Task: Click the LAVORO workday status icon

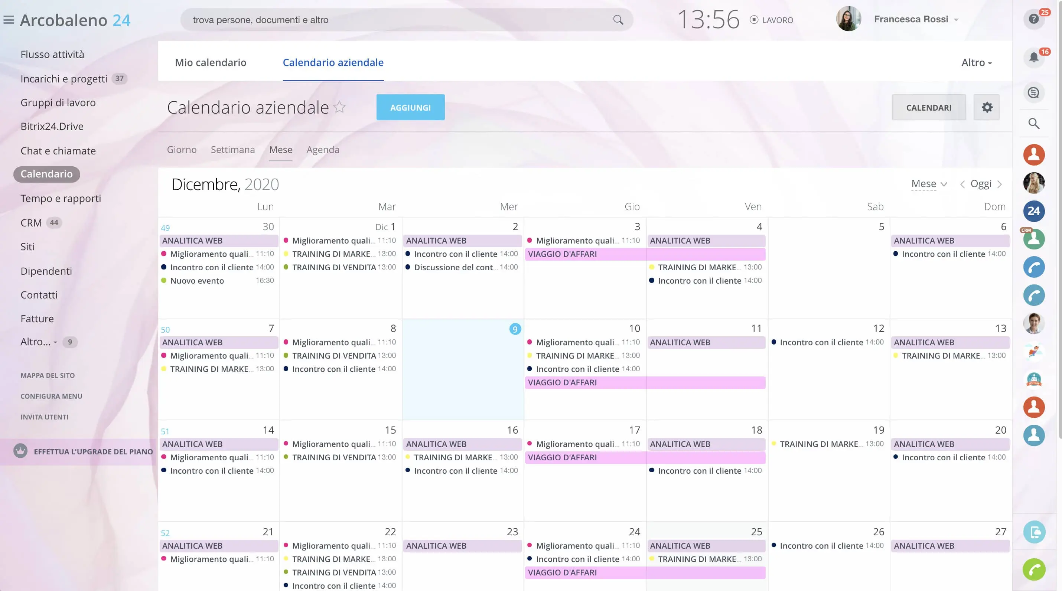Action: [754, 20]
